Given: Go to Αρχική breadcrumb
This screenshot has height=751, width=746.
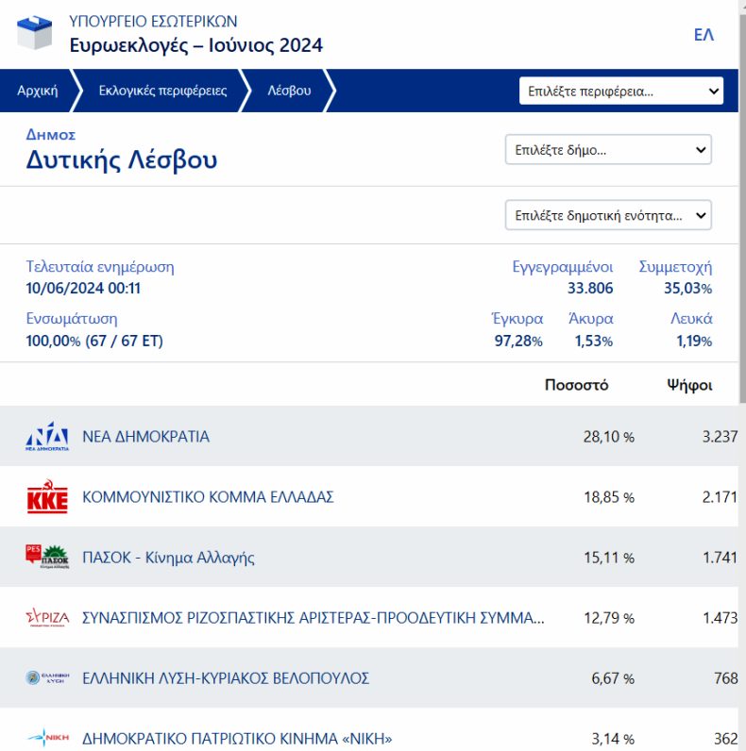Looking at the screenshot, I should click(x=38, y=91).
